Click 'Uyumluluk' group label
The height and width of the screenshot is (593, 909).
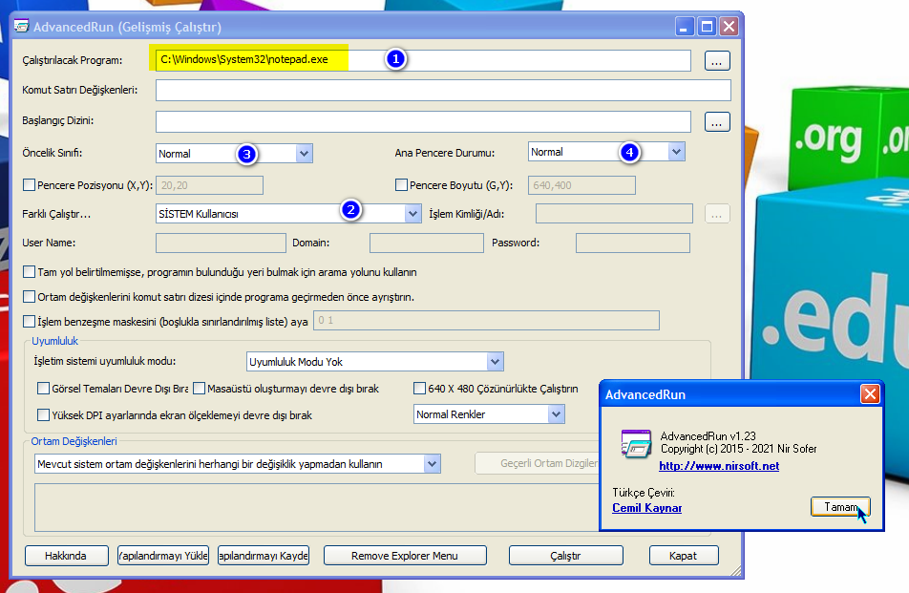(54, 341)
